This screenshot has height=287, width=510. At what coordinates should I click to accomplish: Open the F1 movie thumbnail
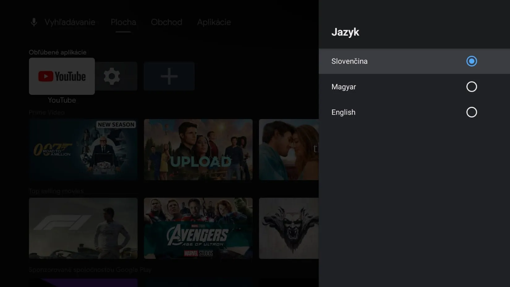click(83, 228)
